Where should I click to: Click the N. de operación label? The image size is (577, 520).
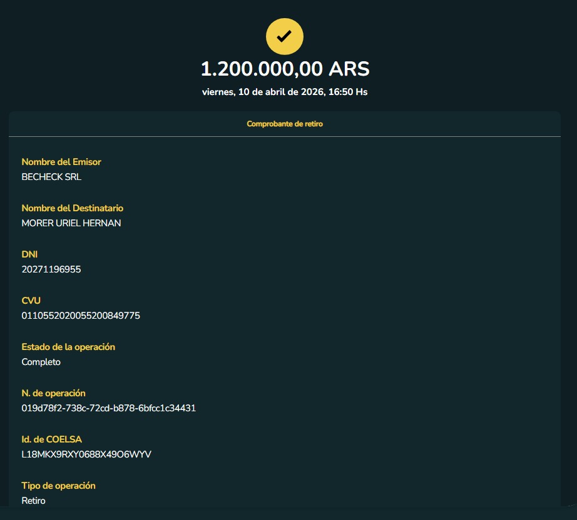[x=53, y=393]
